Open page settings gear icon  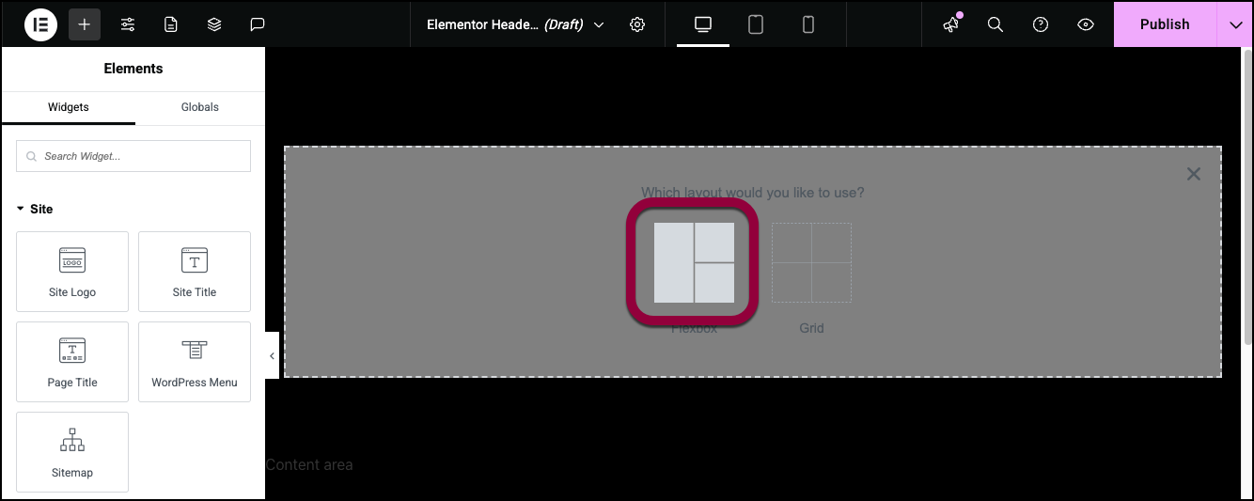[637, 24]
